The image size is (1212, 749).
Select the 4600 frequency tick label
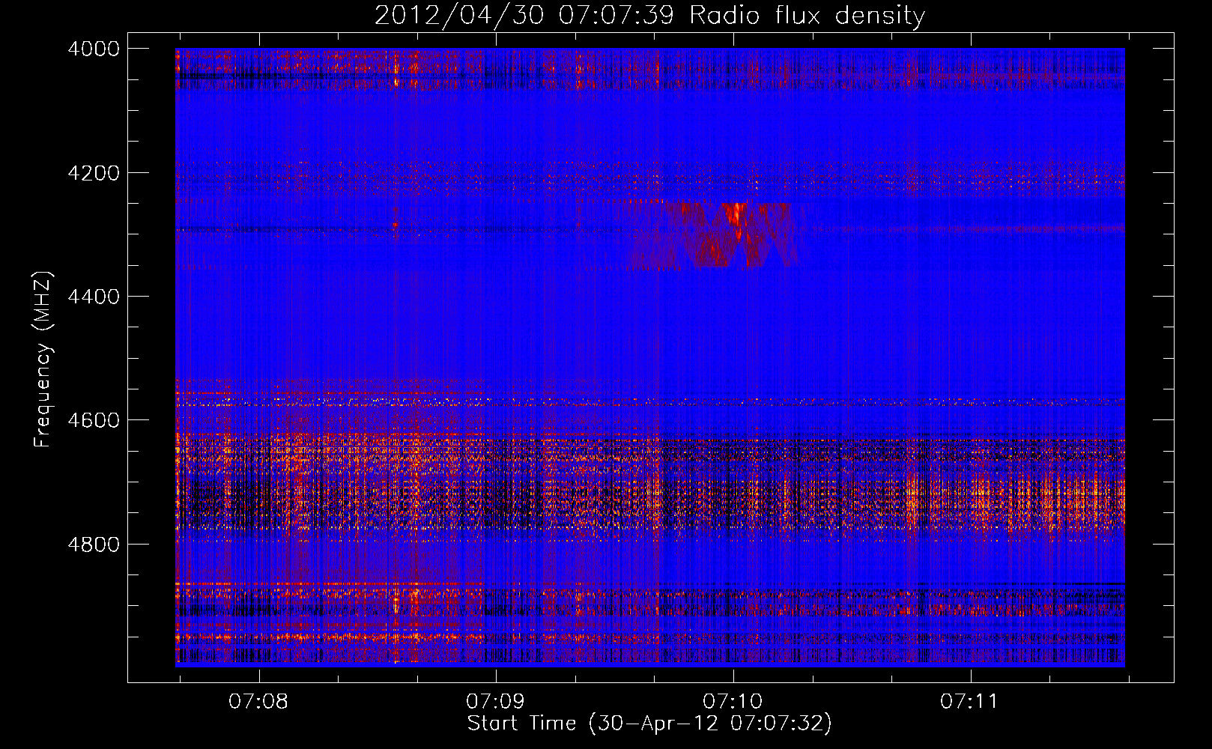(94, 420)
